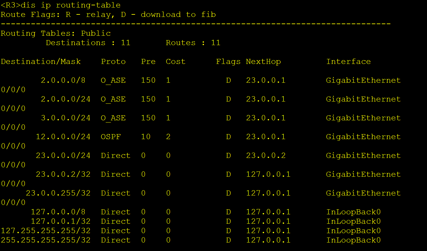Click preference '10' in the OSPF row
Viewport: 427px width, 251px height.
(146, 137)
